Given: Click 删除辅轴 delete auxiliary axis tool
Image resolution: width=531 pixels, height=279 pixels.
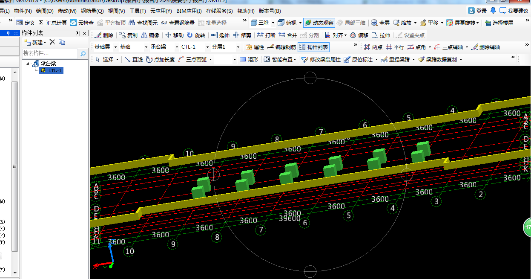Looking at the screenshot, I should [485, 47].
